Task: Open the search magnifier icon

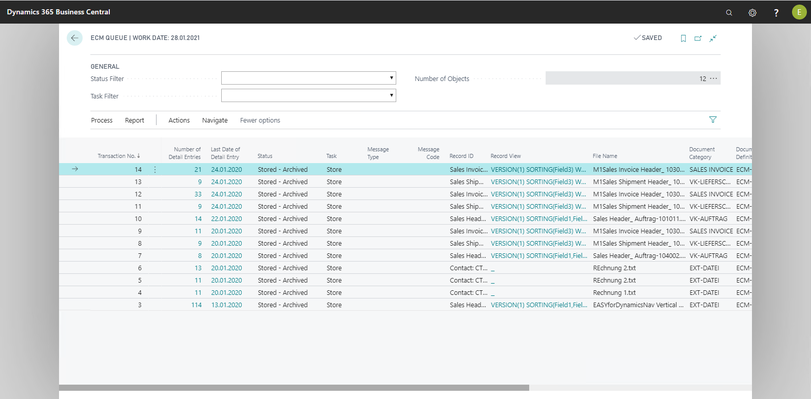Action: [x=729, y=12]
